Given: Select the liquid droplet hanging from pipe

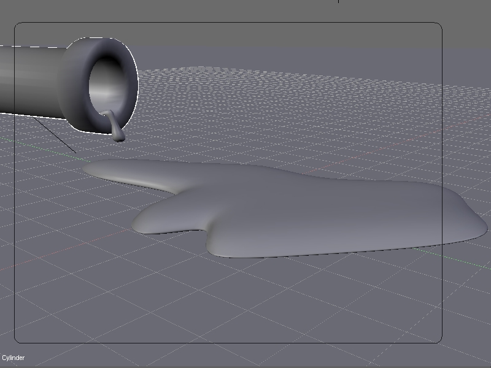Looking at the screenshot, I should [x=114, y=126].
